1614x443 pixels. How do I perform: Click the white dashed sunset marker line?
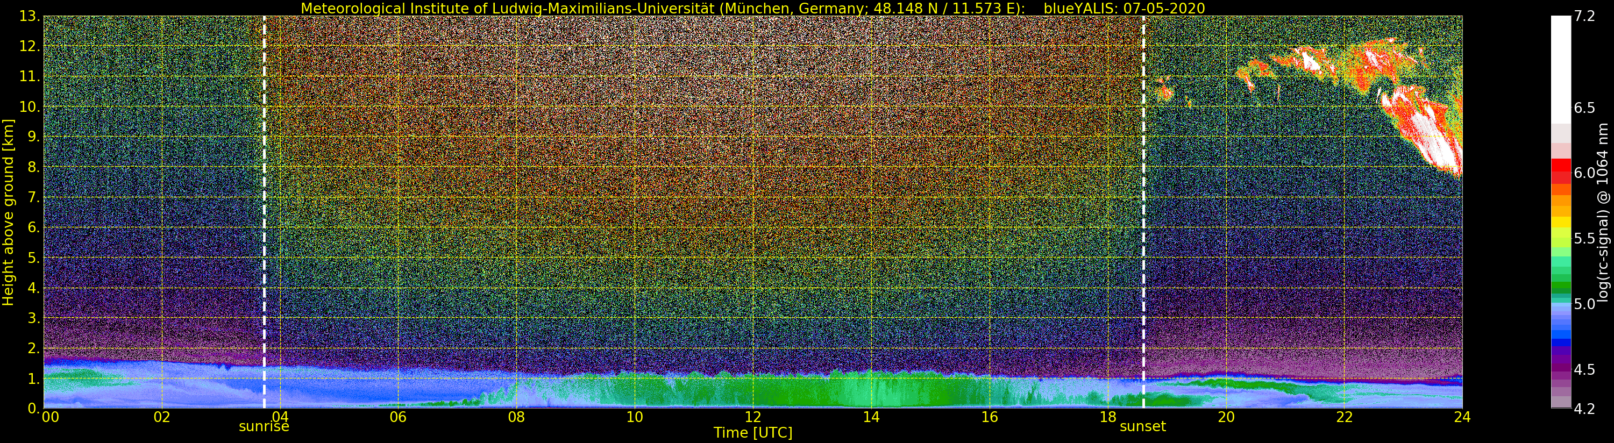click(1143, 212)
